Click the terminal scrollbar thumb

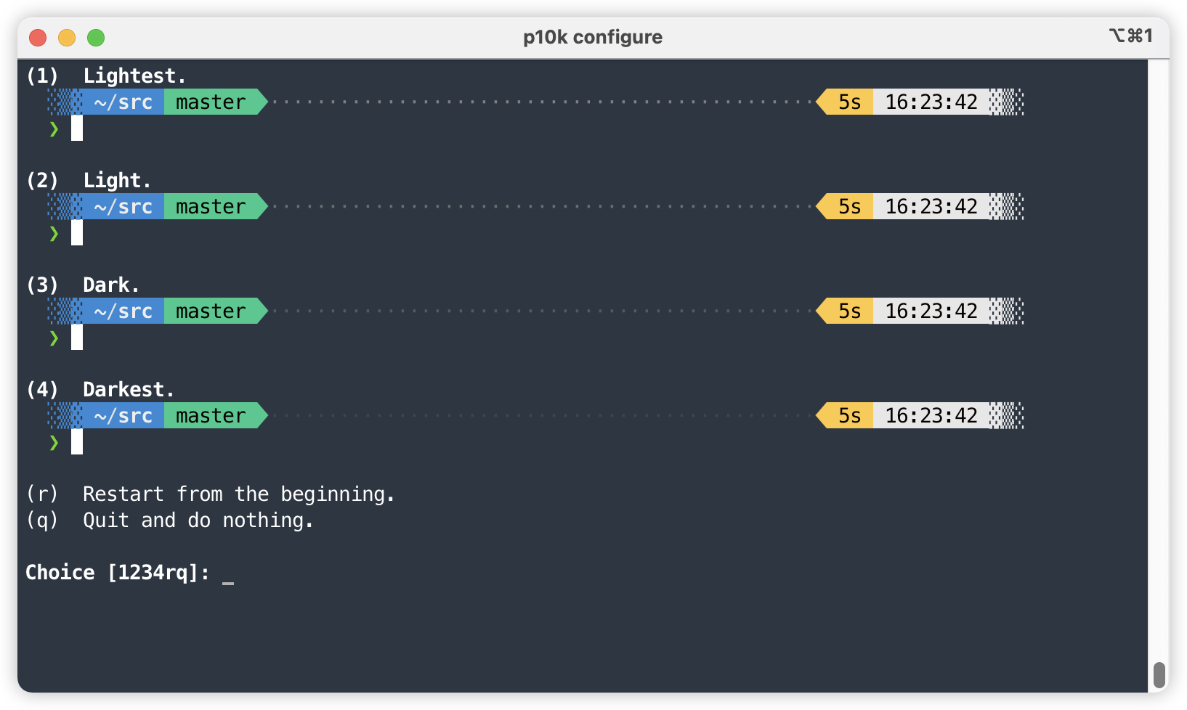[1159, 675]
